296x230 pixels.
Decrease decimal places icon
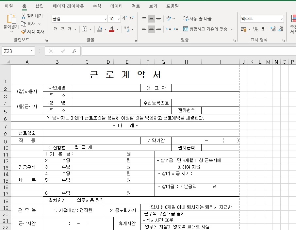(280, 29)
